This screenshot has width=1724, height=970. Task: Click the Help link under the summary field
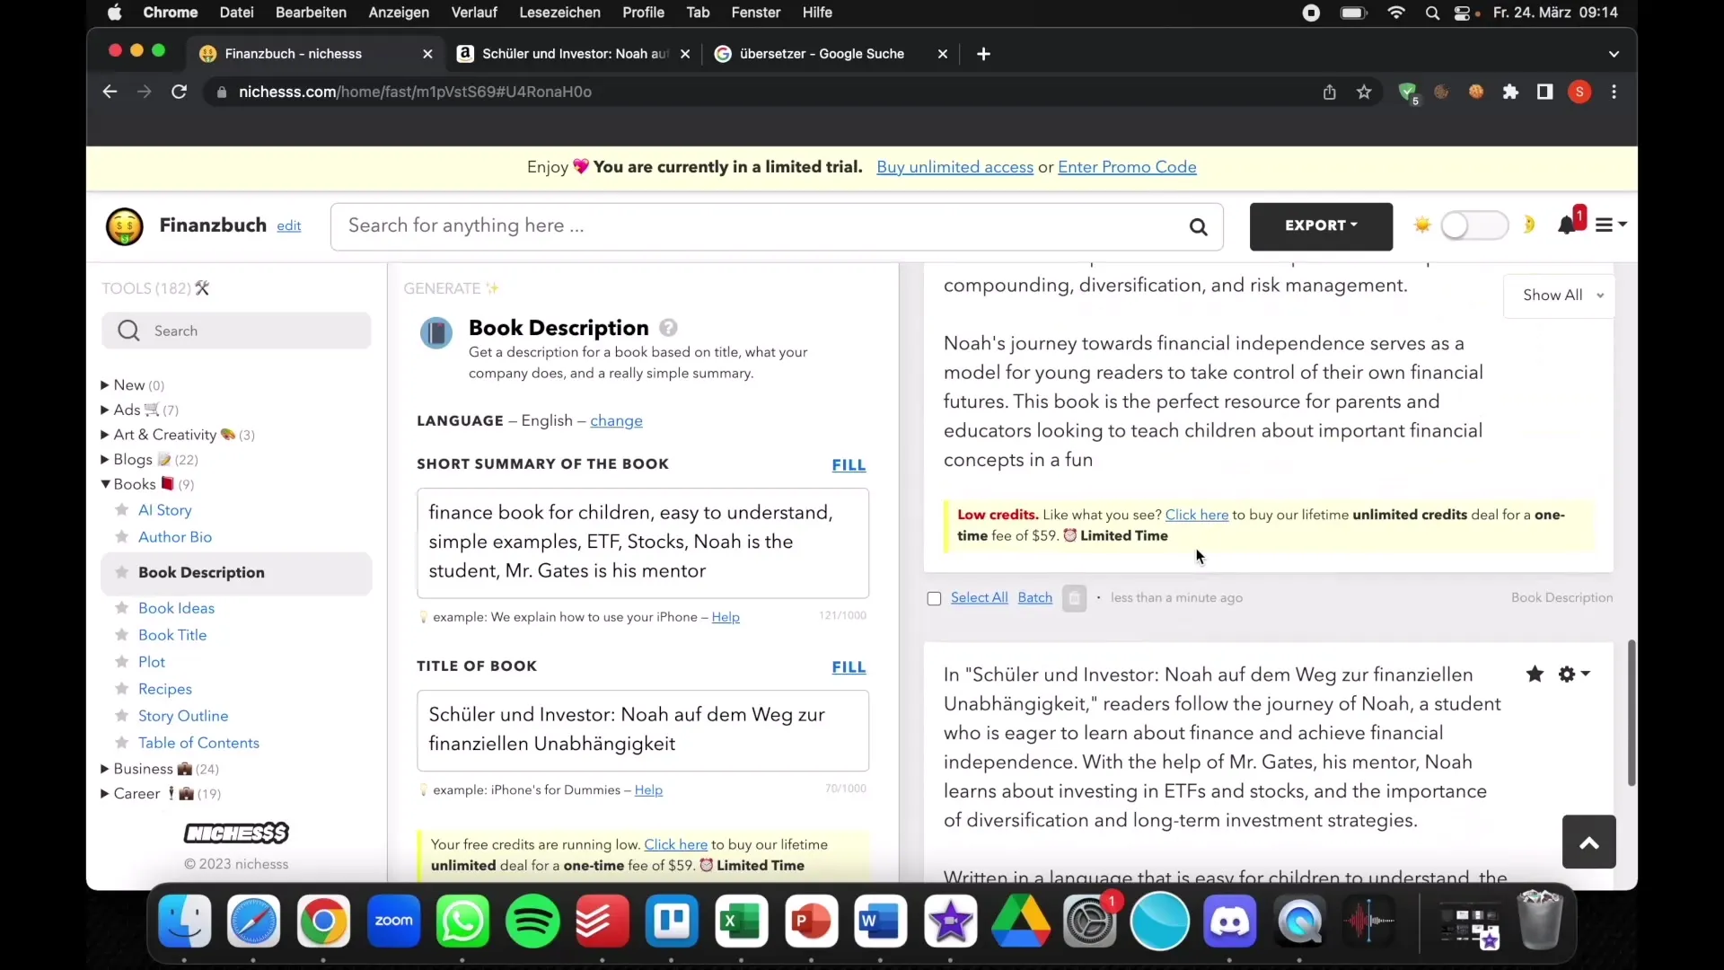[x=726, y=617]
